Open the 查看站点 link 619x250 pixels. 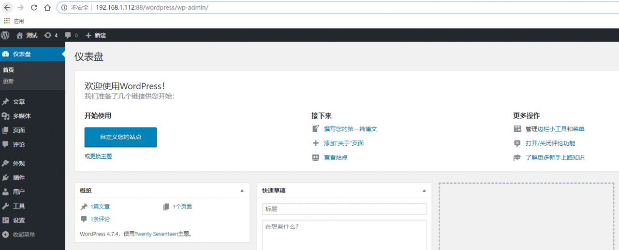click(x=336, y=157)
